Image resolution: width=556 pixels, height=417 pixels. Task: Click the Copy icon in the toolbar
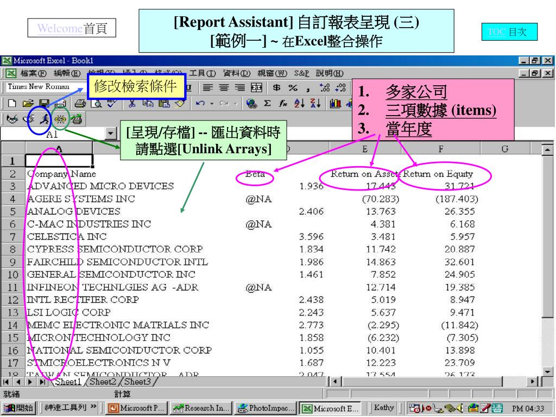click(x=148, y=103)
